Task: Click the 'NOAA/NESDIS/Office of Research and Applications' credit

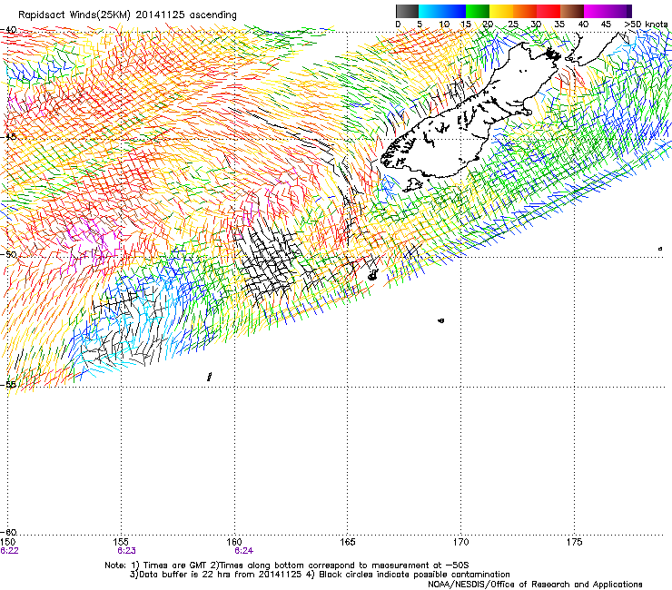Action: 535,585
